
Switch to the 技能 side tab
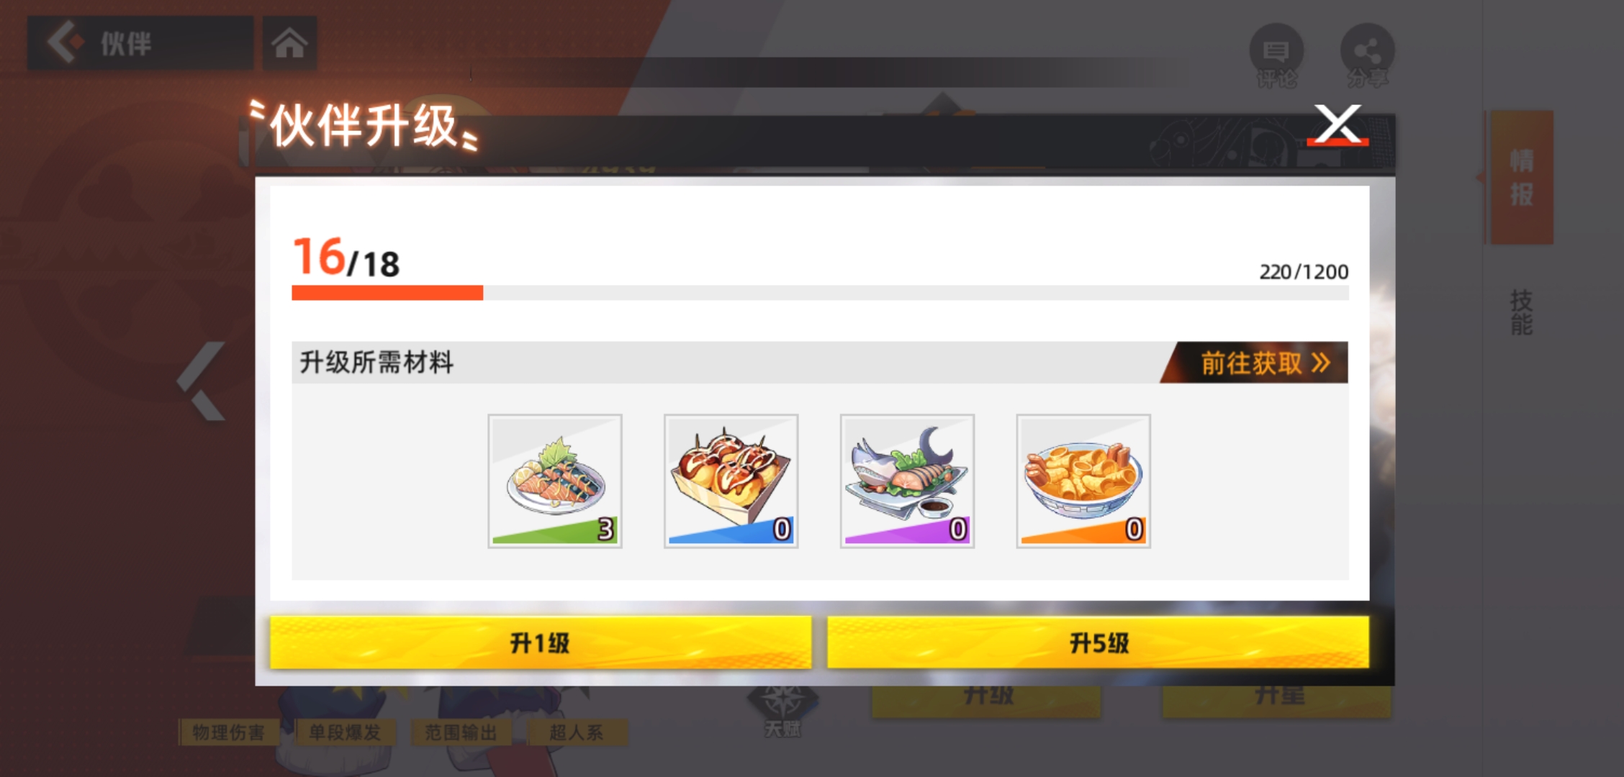[1521, 312]
